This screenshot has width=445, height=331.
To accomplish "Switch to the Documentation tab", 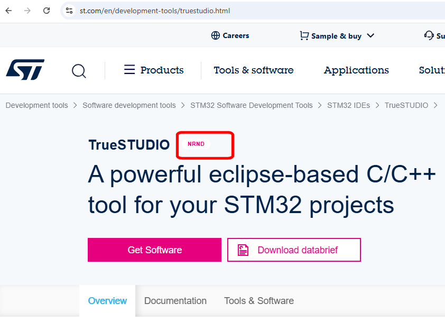I will [x=175, y=300].
